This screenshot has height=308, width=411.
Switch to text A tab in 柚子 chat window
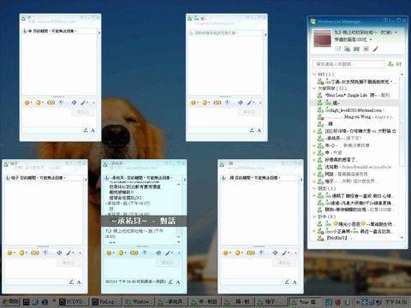[x=79, y=282]
